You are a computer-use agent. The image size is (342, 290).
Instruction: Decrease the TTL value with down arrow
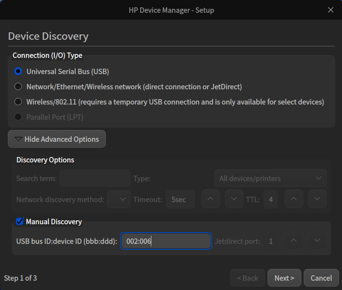(318, 199)
